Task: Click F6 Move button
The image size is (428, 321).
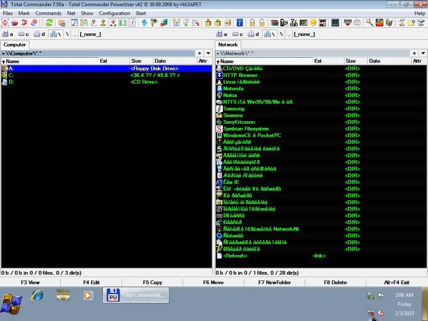Action: (x=213, y=282)
